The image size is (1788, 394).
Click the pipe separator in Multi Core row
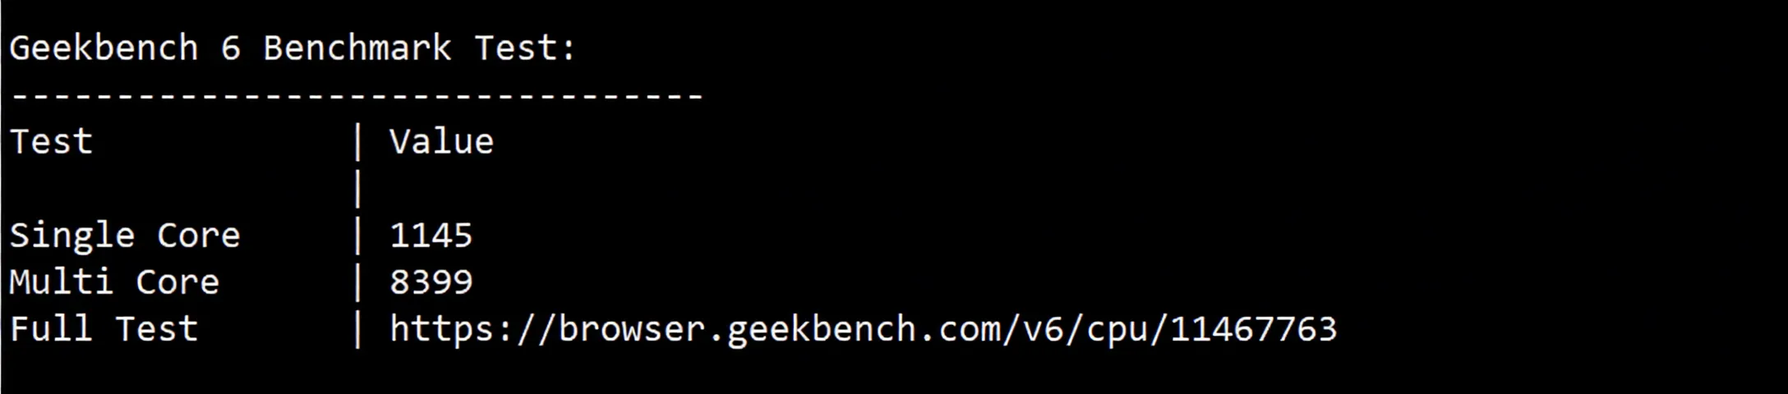[357, 283]
